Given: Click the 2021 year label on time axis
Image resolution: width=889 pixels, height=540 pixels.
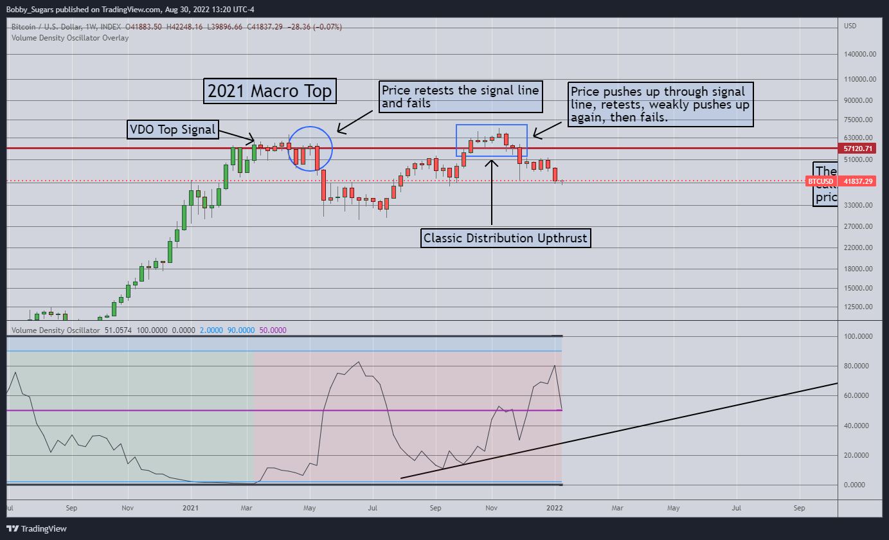Looking at the screenshot, I should (191, 508).
